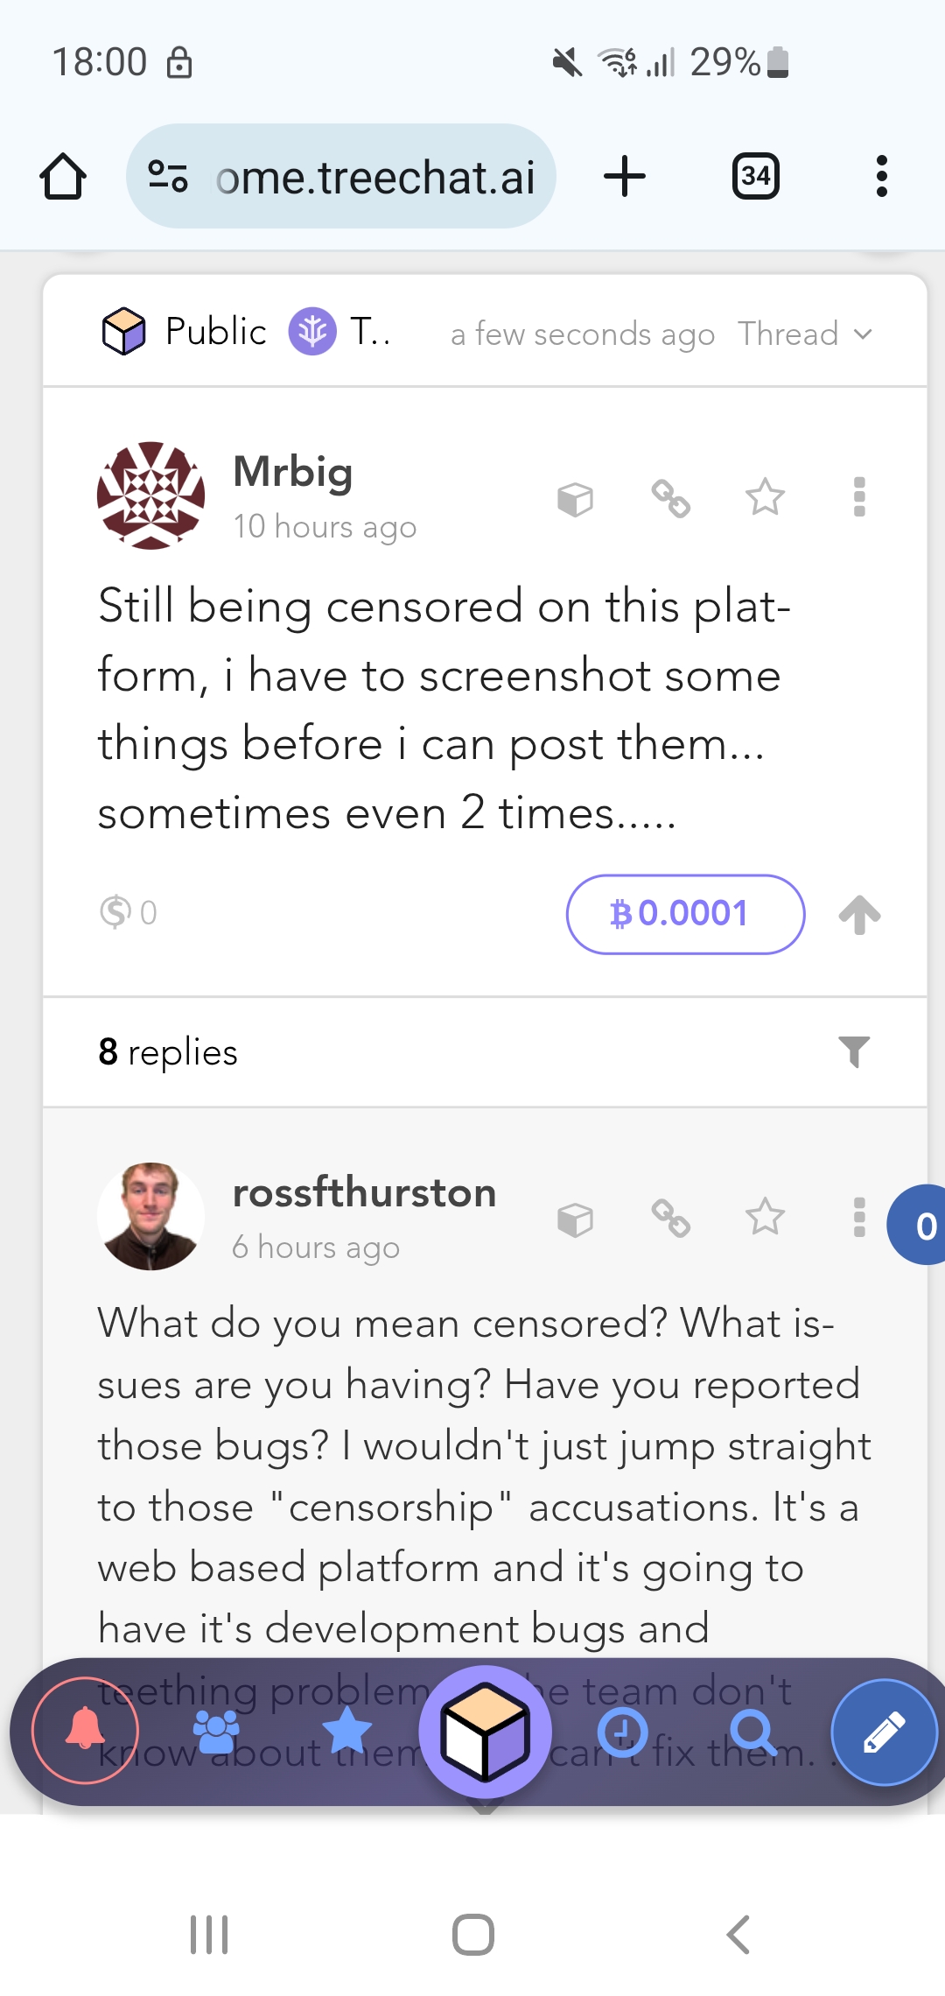
Task: Open favorites star in bottom bar
Action: tap(347, 1731)
